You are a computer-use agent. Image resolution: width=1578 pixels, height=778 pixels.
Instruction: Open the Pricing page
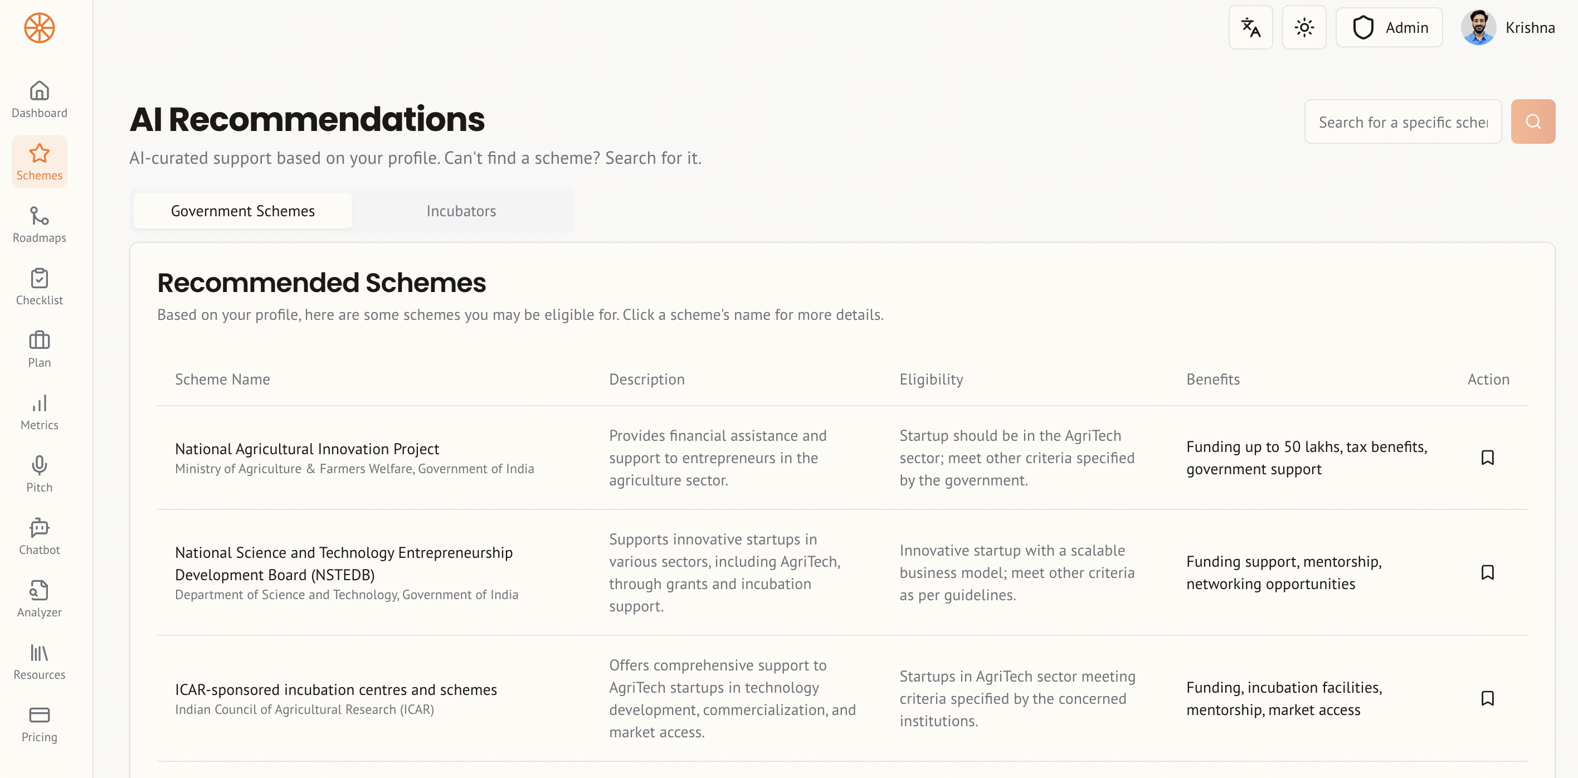coord(39,724)
